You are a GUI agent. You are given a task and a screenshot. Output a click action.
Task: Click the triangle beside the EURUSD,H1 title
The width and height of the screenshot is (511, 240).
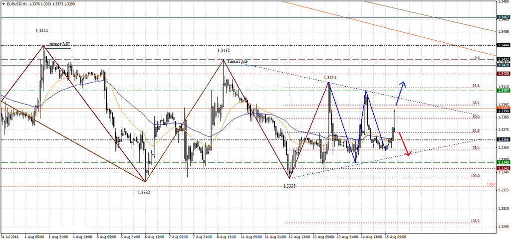pyautogui.click(x=3, y=3)
